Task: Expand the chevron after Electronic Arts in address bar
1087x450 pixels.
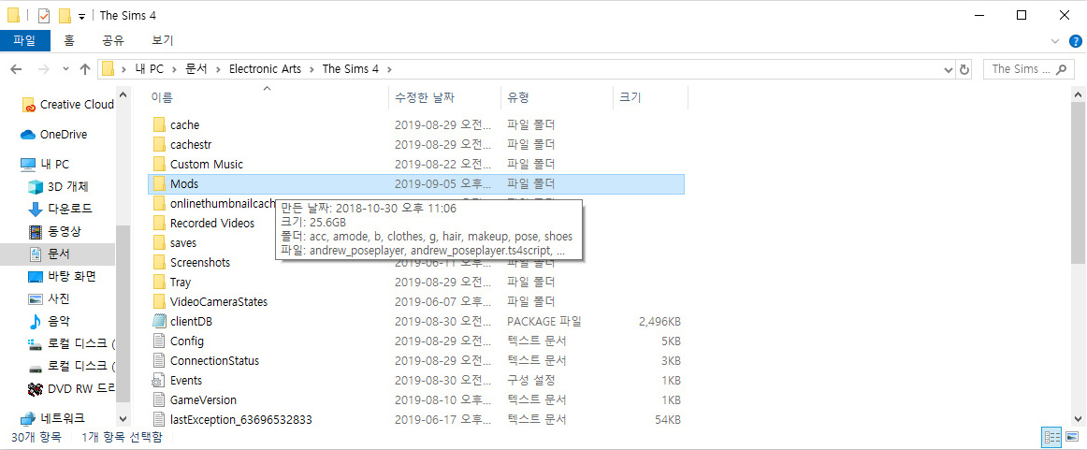Action: tap(312, 69)
